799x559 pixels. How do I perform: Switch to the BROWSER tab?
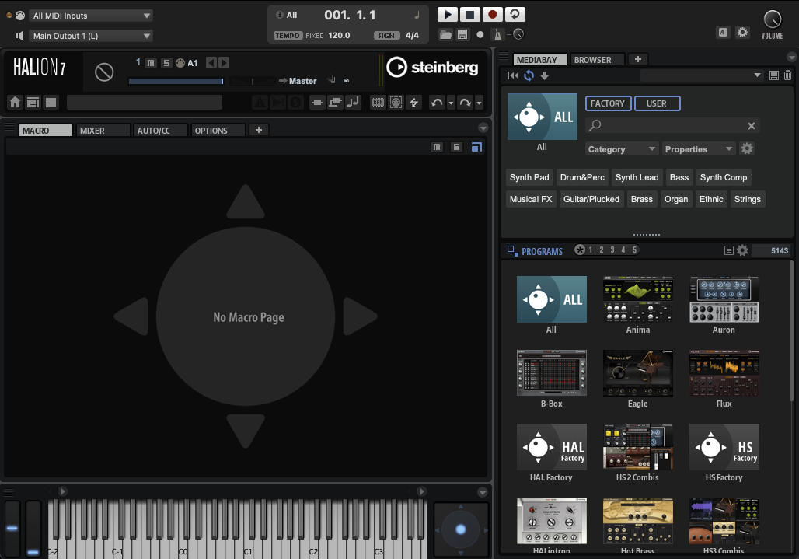pyautogui.click(x=593, y=60)
